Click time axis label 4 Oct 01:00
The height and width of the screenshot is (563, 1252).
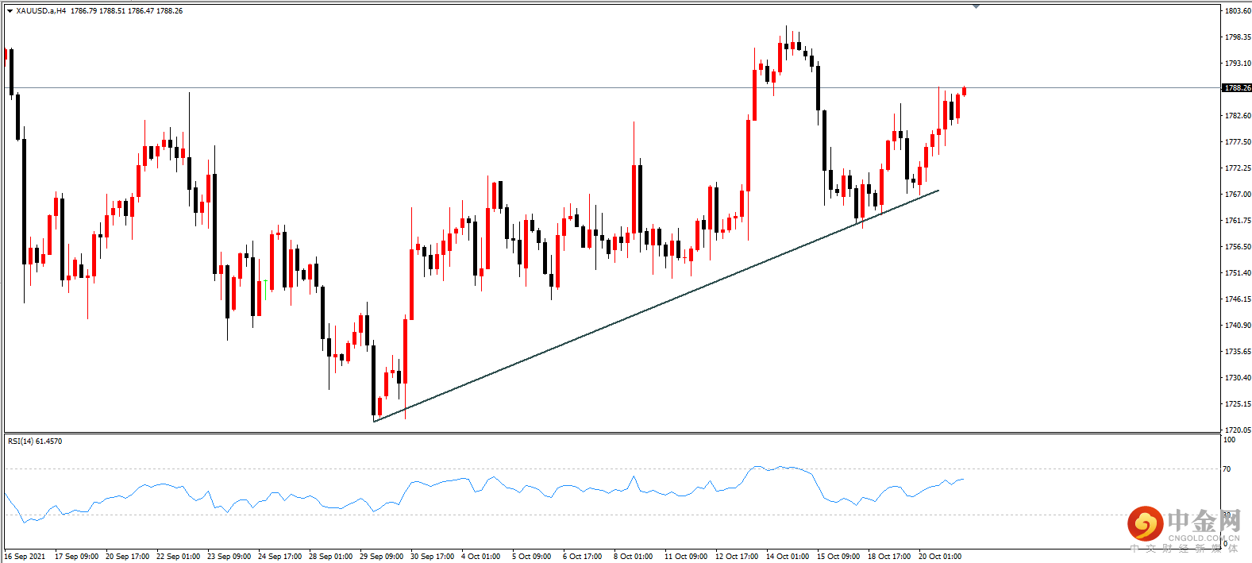481,557
